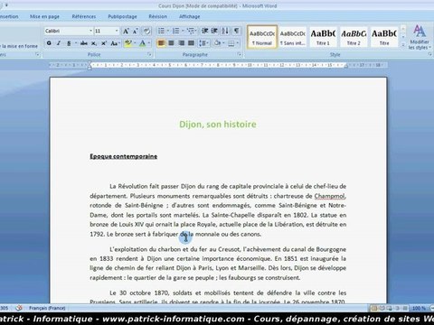Open the Paragraphe dialog launcher
Image resolution: width=434 pixels, height=325 pixels.
click(240, 54)
